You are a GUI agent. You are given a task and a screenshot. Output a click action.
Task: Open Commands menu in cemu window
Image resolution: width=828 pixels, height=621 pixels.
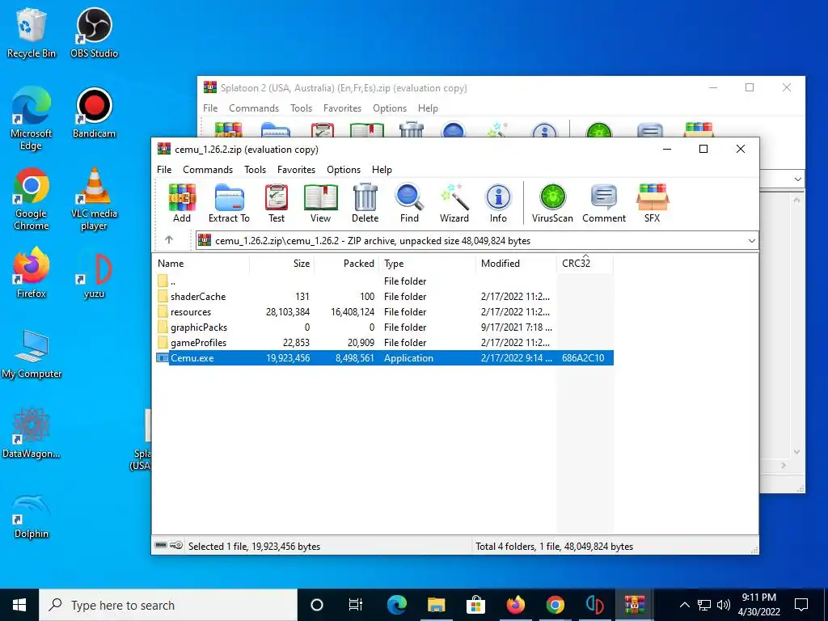tap(208, 170)
